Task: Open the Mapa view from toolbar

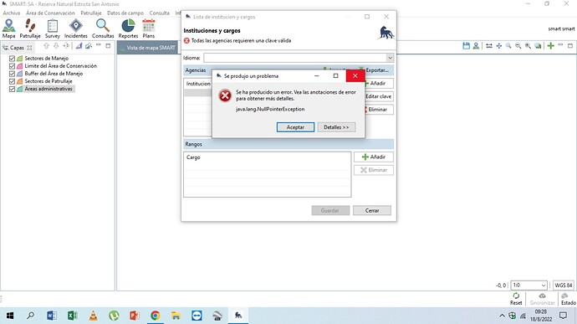Action: coord(9,28)
